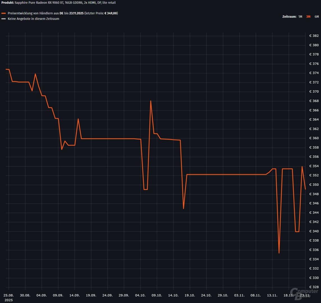The image size is (321, 303).
Task: Click the € 345 dip in mid-October
Action: 183,208
